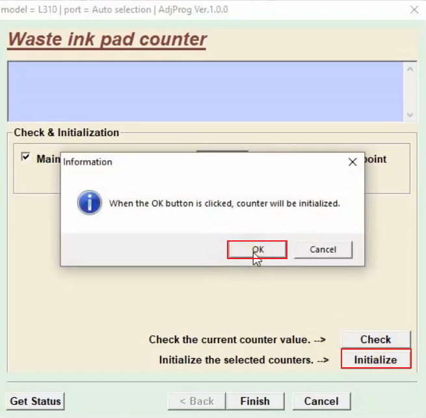The height and width of the screenshot is (418, 426).
Task: Click the Check & Initialization group label
Action: [x=66, y=133]
